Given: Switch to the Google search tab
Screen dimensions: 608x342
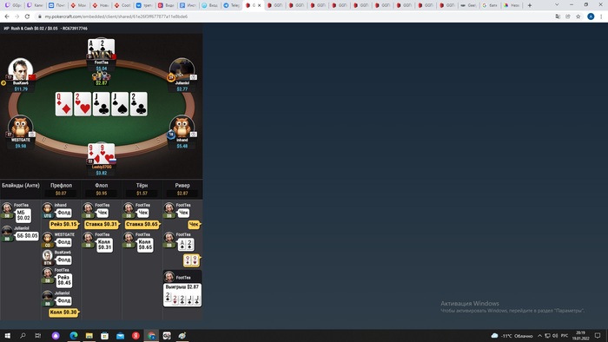Looking at the screenshot, I should (x=490, y=5).
